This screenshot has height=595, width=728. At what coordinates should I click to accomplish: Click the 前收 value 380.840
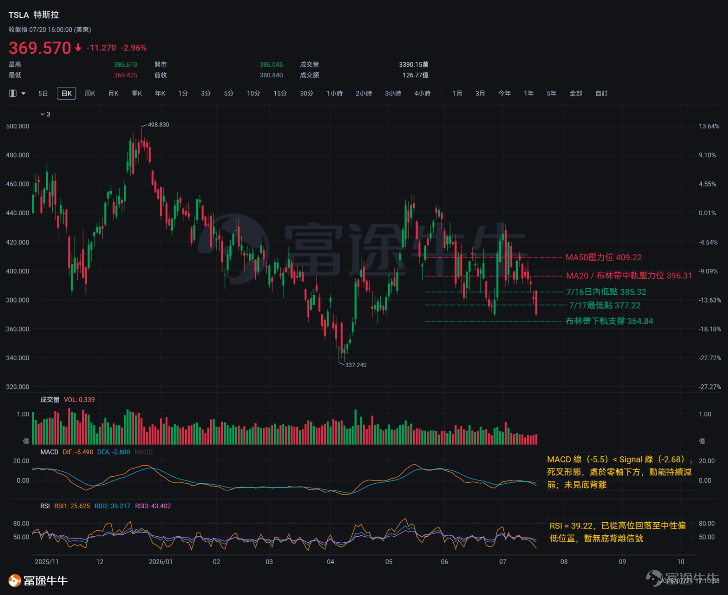tap(271, 75)
